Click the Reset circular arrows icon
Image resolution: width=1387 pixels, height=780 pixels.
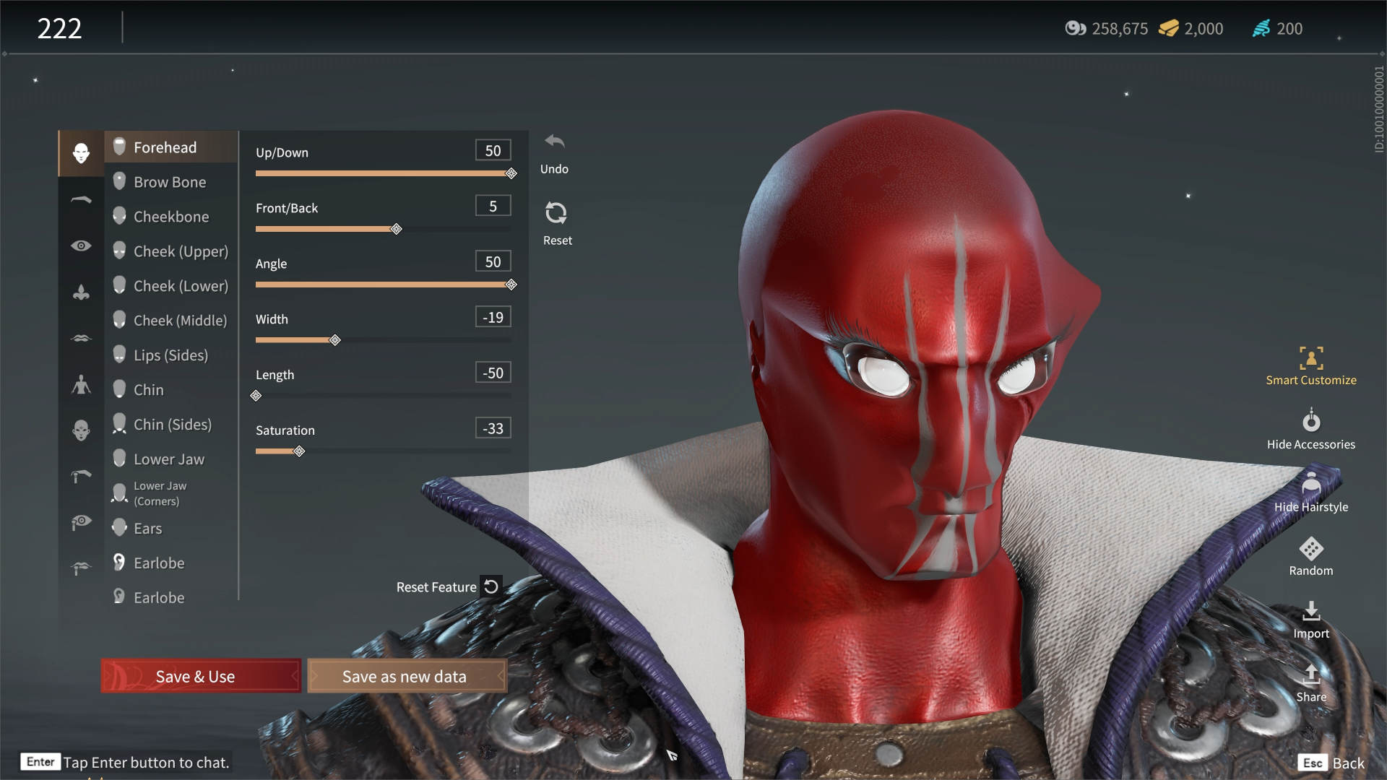coord(556,213)
